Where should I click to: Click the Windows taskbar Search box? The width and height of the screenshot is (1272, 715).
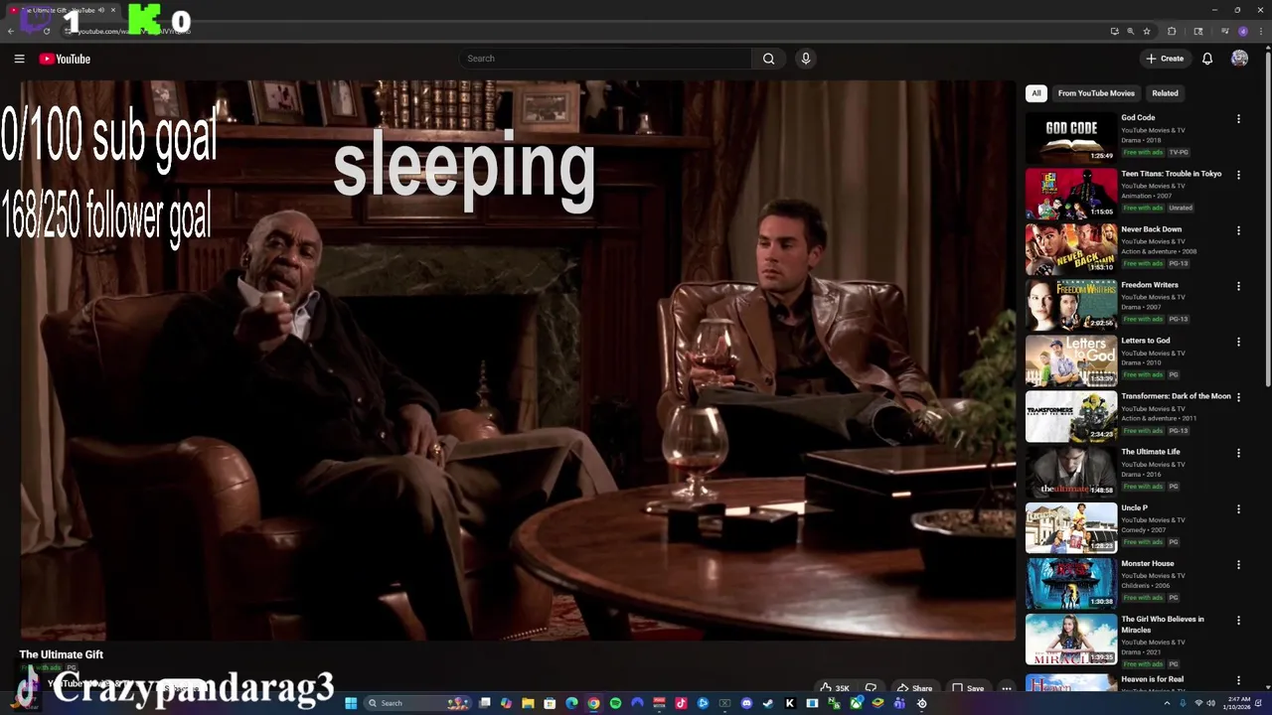pyautogui.click(x=417, y=703)
